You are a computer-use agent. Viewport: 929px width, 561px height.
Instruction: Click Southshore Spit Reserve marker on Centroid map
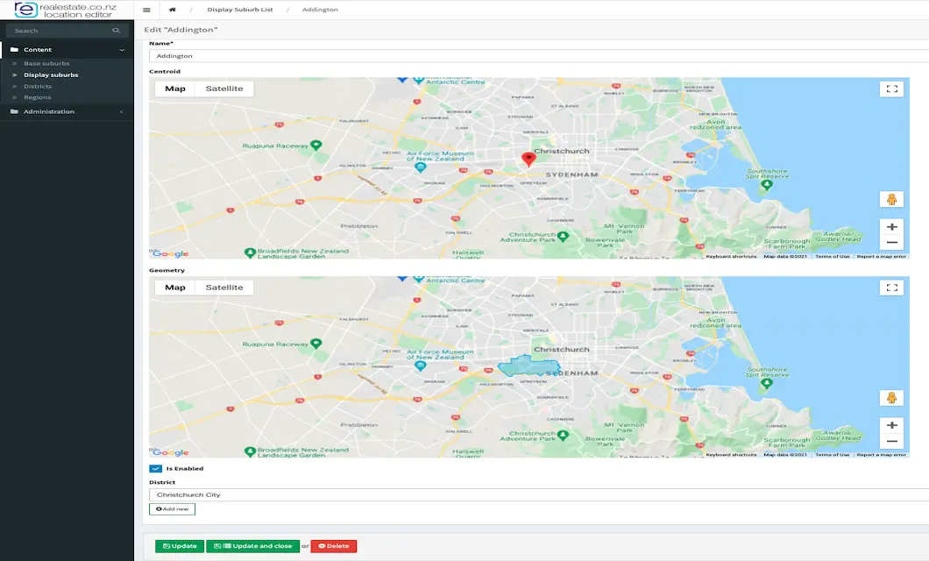tap(767, 185)
